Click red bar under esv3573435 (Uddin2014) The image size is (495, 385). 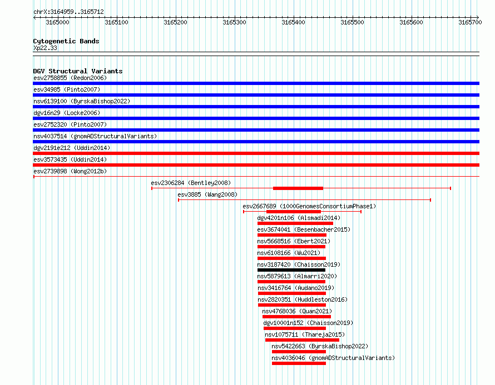pyautogui.click(x=256, y=165)
